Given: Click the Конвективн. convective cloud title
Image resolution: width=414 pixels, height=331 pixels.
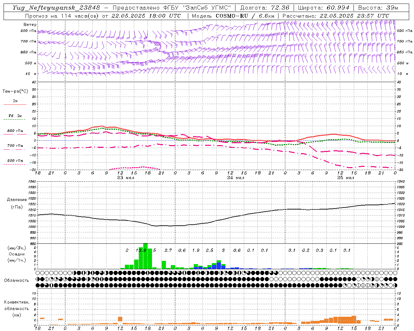Looking at the screenshot, I should (x=16, y=302).
